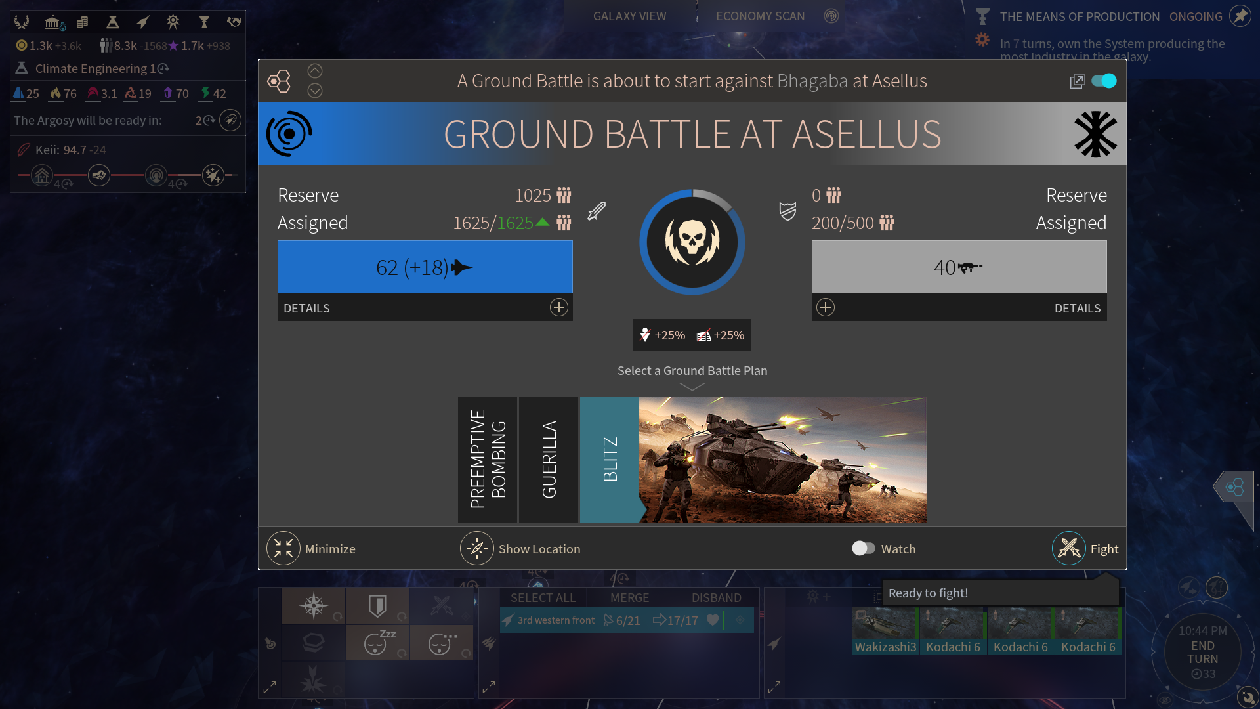Go to previous notification with up chevron

click(315, 71)
